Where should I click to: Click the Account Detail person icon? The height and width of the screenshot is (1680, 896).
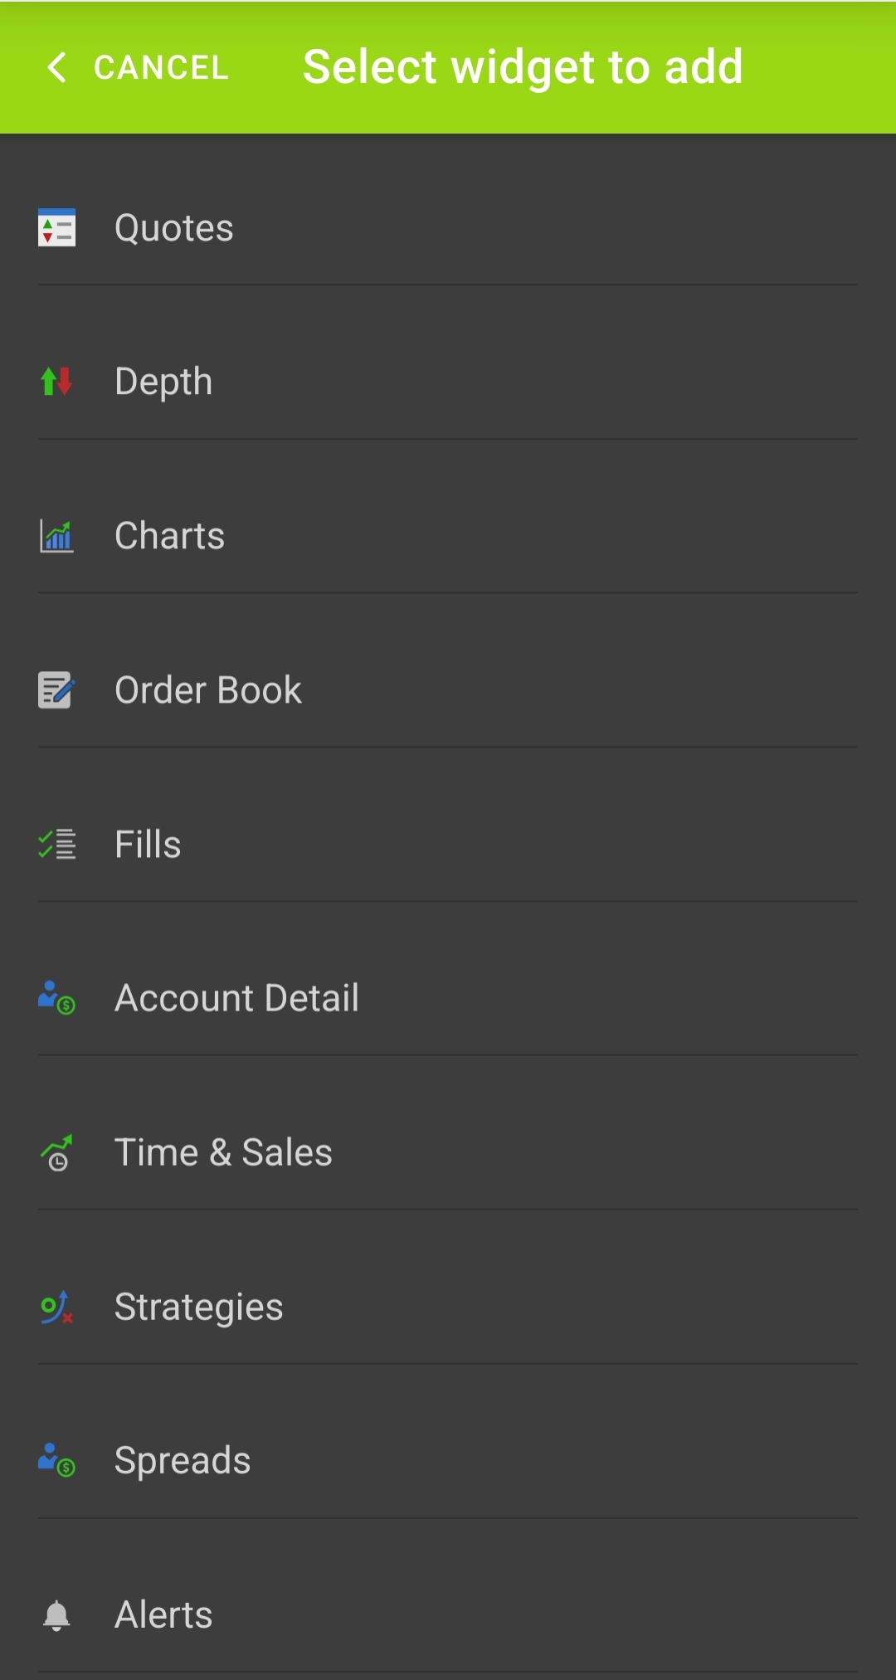click(x=56, y=998)
